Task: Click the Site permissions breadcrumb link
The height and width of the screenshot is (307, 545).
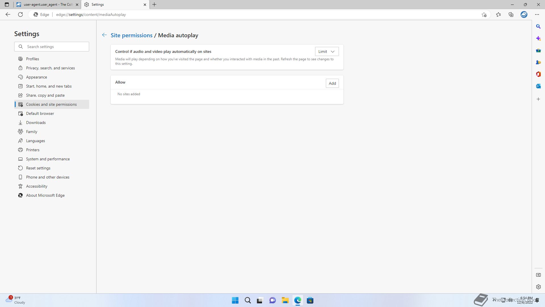Action: (131, 35)
